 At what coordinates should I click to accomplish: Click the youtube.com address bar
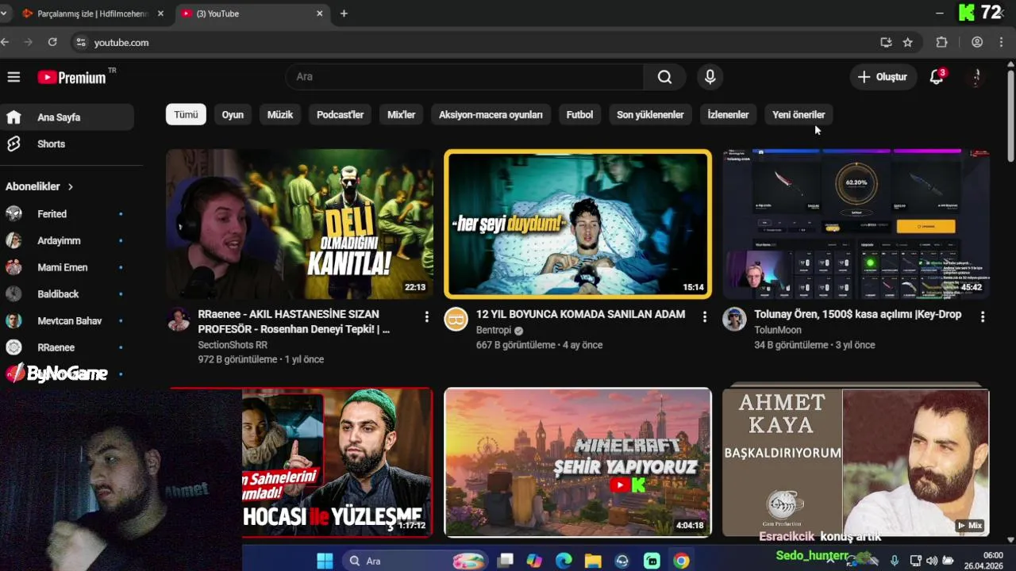pos(476,42)
